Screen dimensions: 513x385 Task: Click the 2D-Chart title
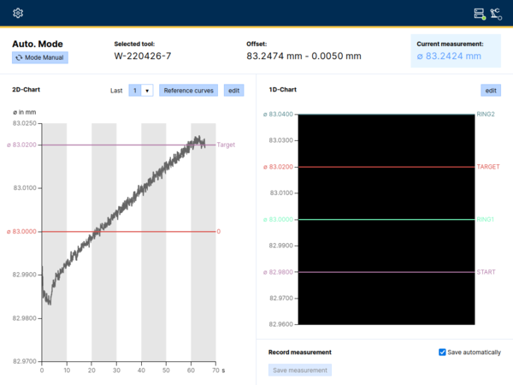pos(26,90)
